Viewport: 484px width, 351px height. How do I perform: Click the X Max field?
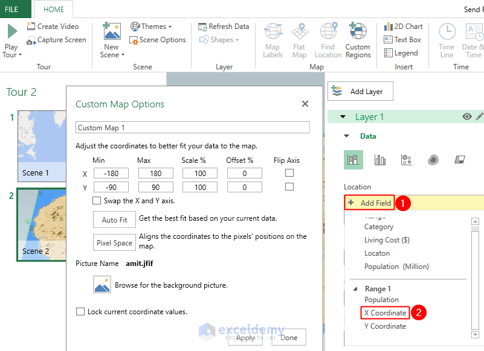tap(155, 173)
